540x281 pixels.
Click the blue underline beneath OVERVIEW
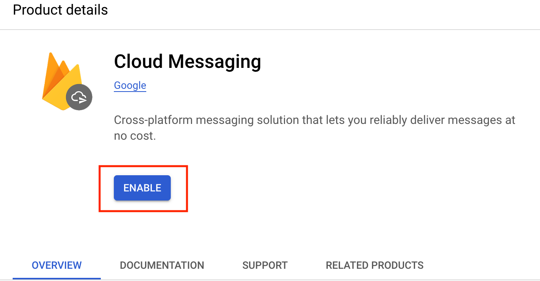tap(57, 278)
